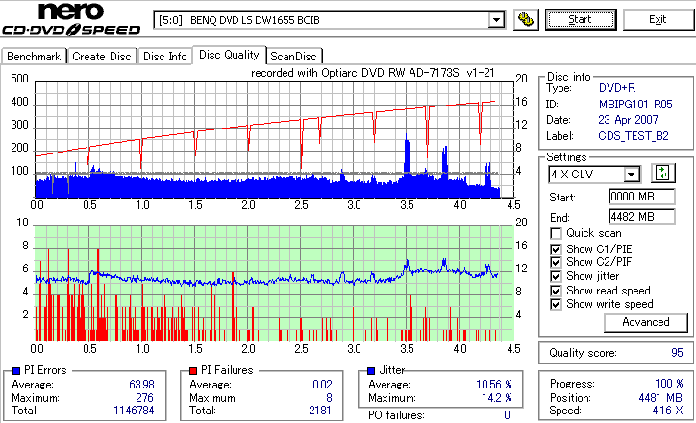
Task: Toggle the Show read speed checkbox
Action: (x=556, y=291)
